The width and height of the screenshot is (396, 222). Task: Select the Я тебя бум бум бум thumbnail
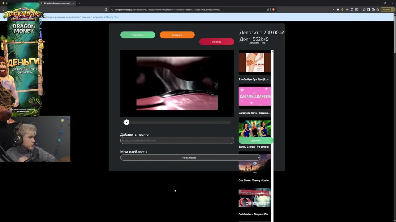[x=255, y=63]
